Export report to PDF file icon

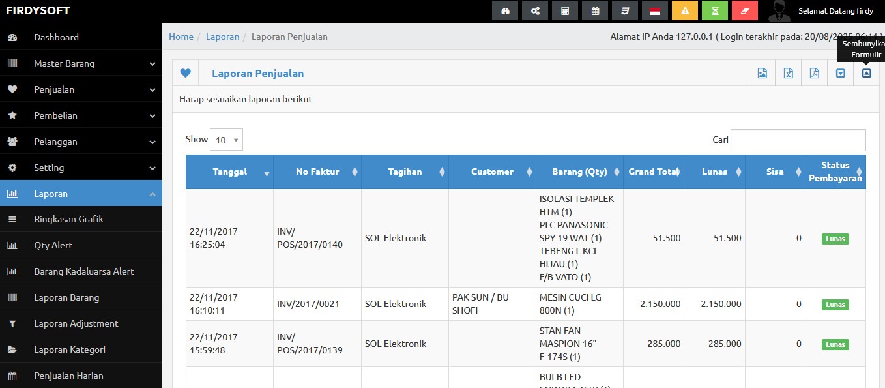[814, 74]
